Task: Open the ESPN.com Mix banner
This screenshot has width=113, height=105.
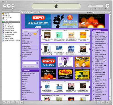Action: 38,21
